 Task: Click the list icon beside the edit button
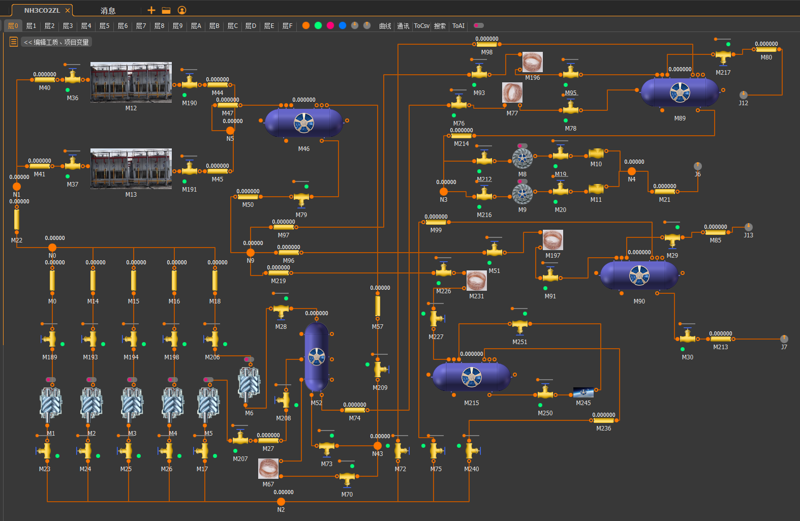pyautogui.click(x=14, y=42)
